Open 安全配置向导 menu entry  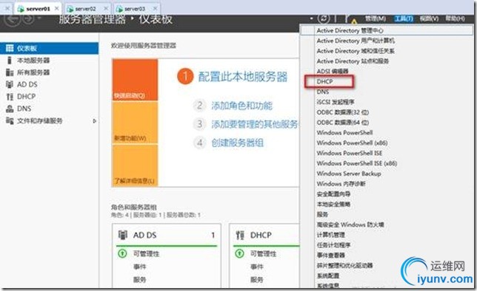tap(387, 194)
